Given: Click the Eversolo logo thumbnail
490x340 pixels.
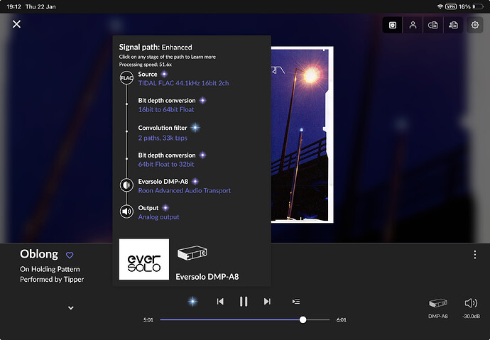Looking at the screenshot, I should pos(144,260).
